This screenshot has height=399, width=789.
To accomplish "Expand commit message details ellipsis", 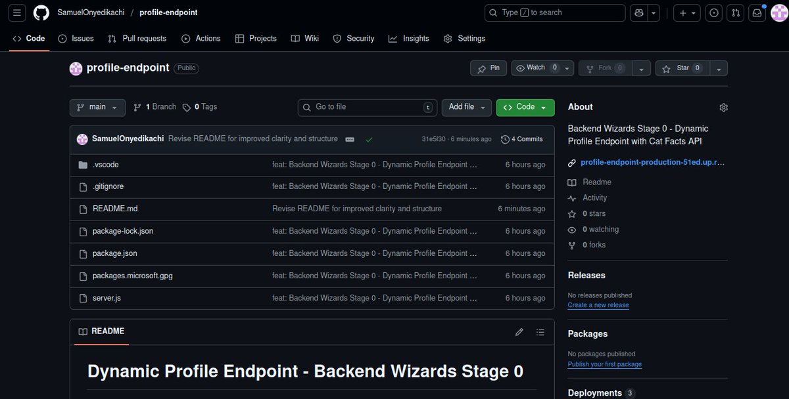I will (350, 139).
